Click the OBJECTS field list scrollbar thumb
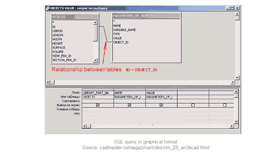 [95, 33]
